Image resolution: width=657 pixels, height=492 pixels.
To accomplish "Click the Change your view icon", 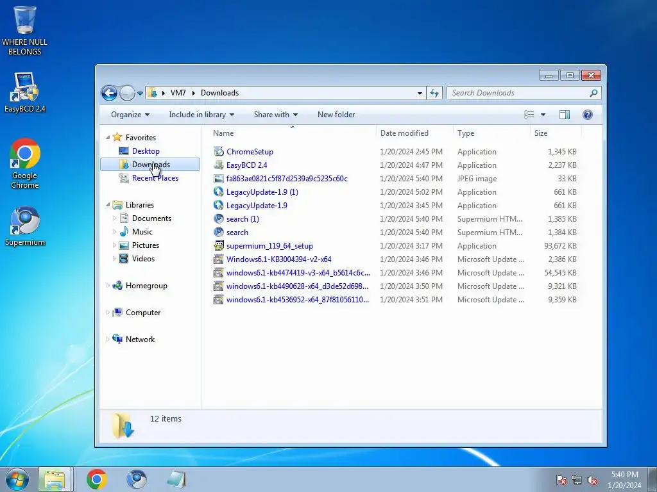I will click(x=529, y=115).
